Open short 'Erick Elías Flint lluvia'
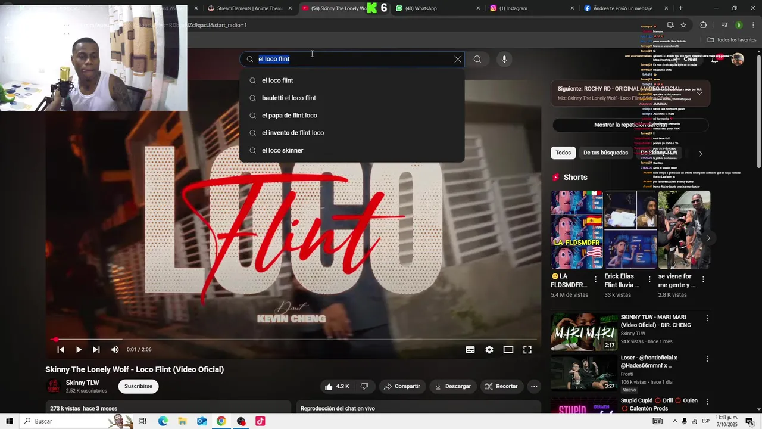This screenshot has height=429, width=762. tap(630, 230)
